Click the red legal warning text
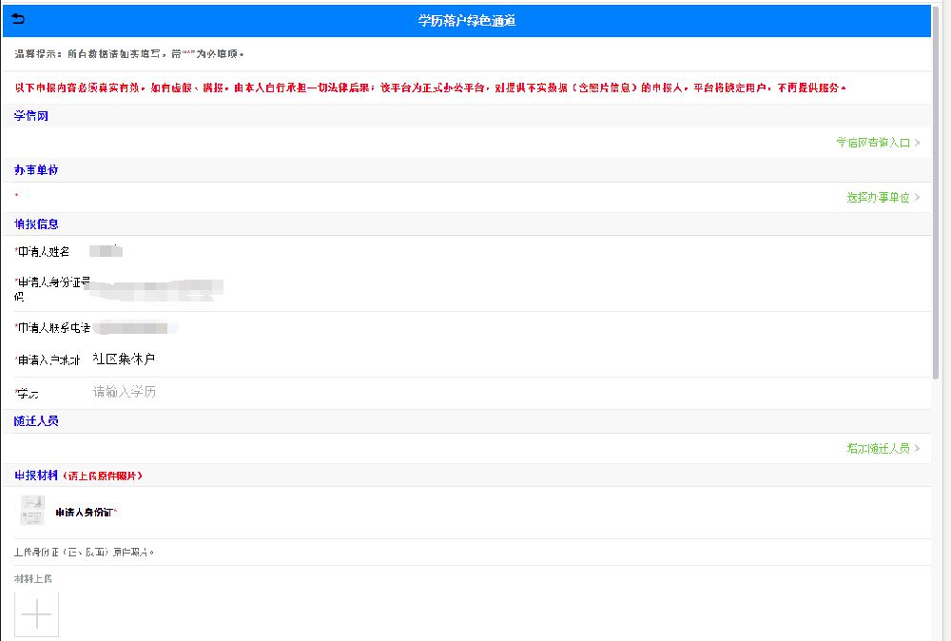The image size is (951, 641). point(430,87)
